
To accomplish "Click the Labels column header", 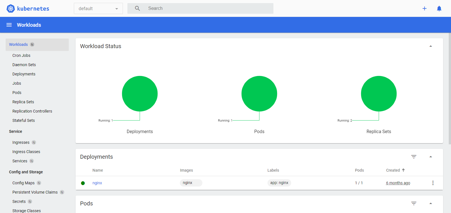I will pos(273,170).
